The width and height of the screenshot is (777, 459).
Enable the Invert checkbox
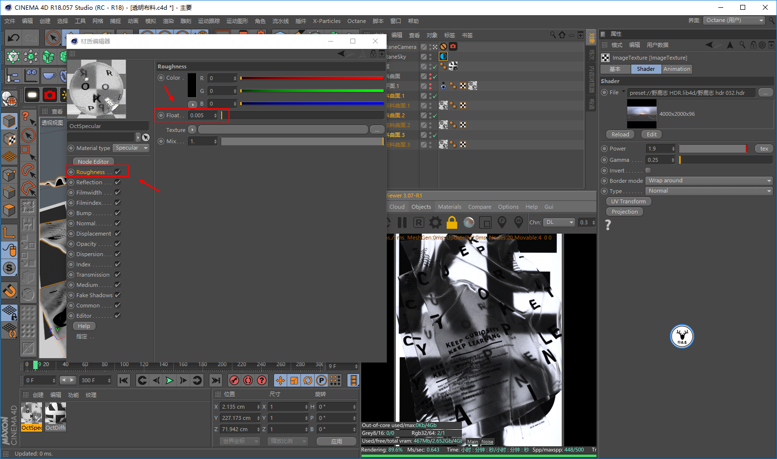[648, 171]
